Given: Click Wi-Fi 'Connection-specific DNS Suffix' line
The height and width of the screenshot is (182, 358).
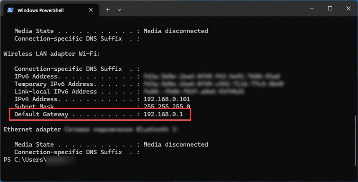Looking at the screenshot, I should [77, 69].
